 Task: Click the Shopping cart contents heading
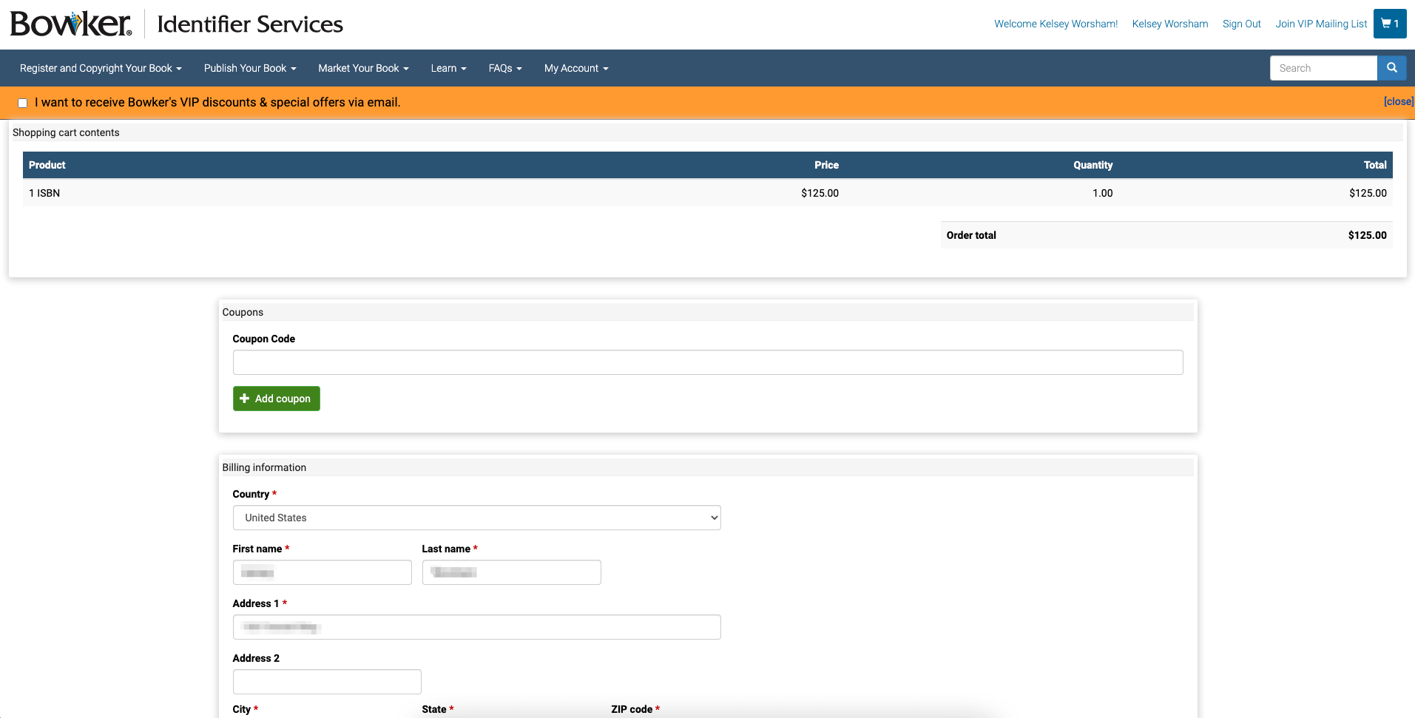(66, 132)
